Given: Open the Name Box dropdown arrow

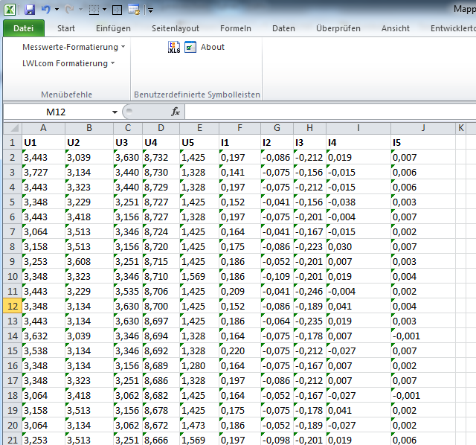Looking at the screenshot, I should [115, 112].
